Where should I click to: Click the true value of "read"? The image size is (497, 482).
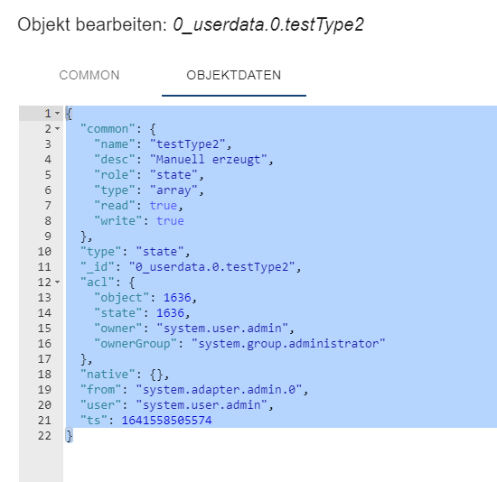[164, 205]
